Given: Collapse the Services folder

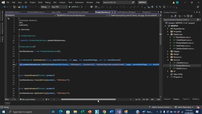Looking at the screenshot, I should tap(168, 60).
